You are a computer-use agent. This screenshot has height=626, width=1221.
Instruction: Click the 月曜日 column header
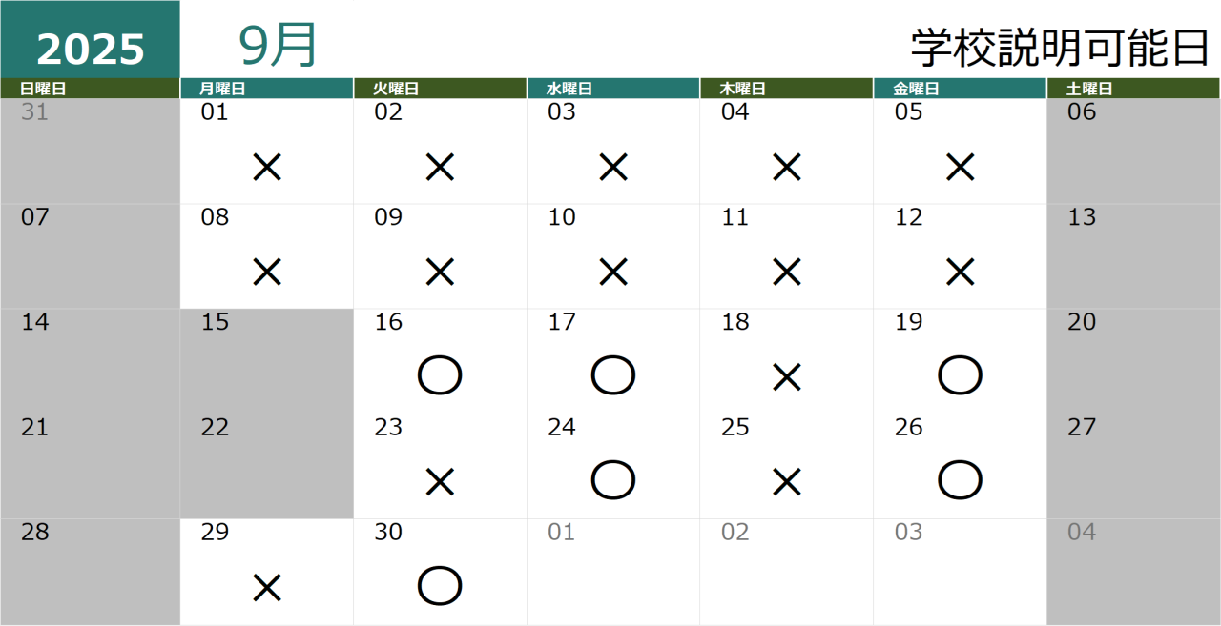click(266, 89)
